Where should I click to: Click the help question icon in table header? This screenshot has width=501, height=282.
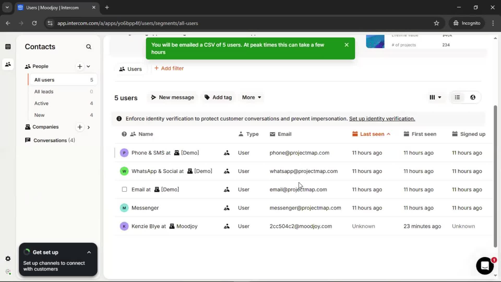point(124,134)
